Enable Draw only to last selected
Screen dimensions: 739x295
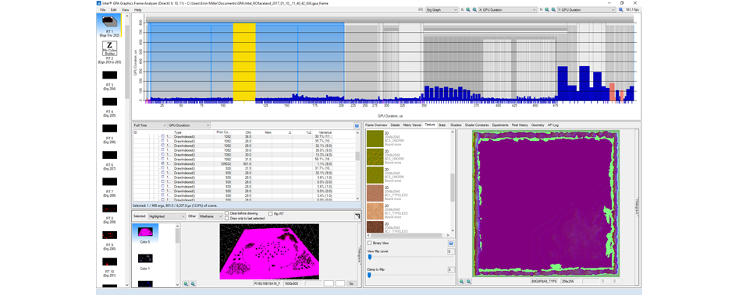[x=227, y=219]
